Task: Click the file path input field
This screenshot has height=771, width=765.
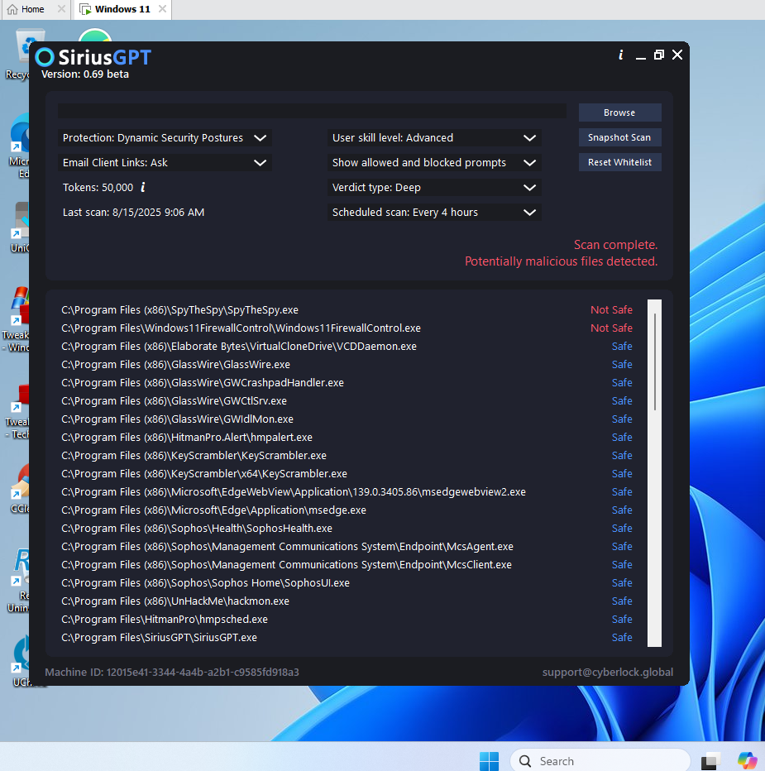Action: coord(312,111)
